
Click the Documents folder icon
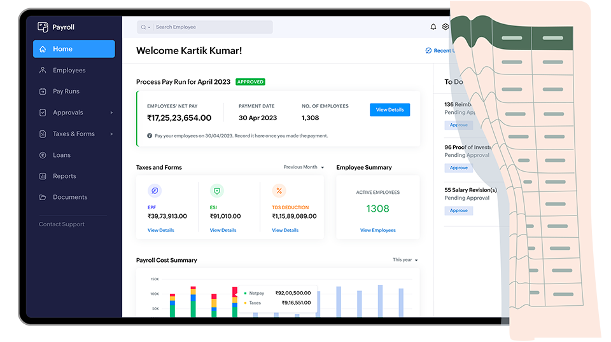(x=43, y=197)
